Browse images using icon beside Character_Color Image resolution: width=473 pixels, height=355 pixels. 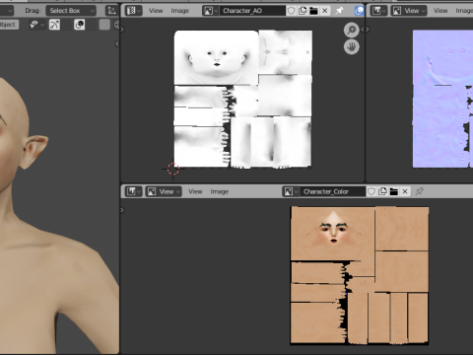point(291,191)
